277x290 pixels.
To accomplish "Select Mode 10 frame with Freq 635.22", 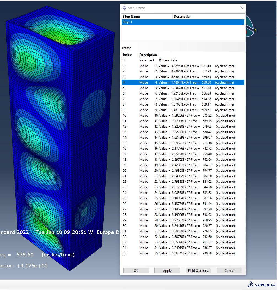I will pyautogui.click(x=183, y=116).
